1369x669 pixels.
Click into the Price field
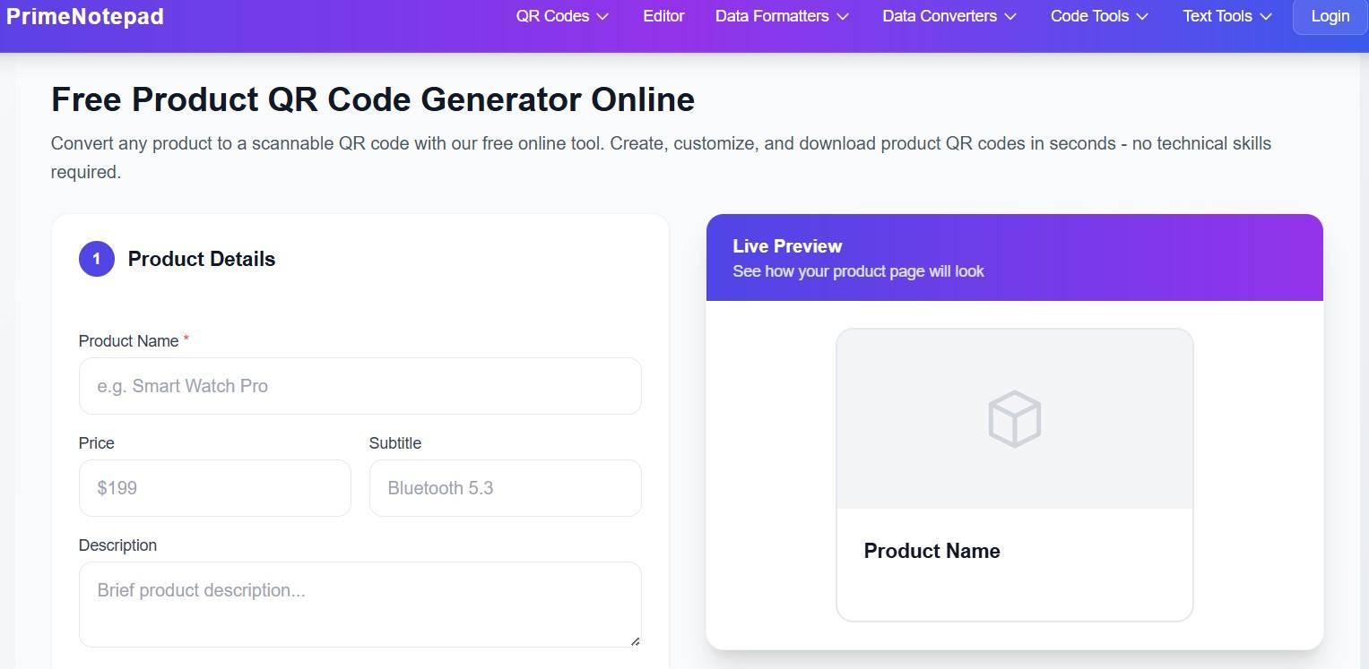pyautogui.click(x=215, y=488)
